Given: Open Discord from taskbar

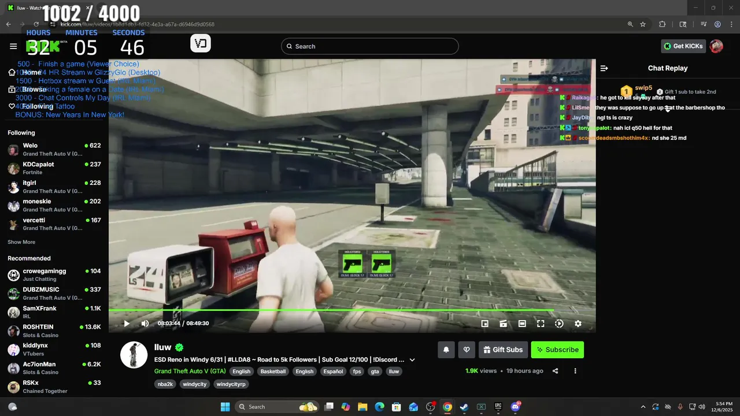Looking at the screenshot, I should pos(515,407).
